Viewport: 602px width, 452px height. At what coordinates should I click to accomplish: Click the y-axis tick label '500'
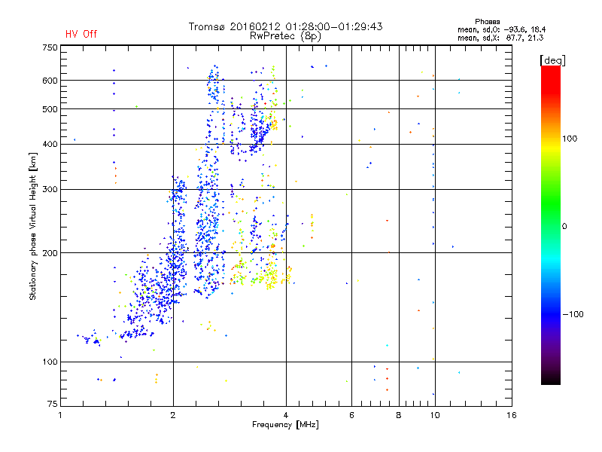pyautogui.click(x=50, y=109)
